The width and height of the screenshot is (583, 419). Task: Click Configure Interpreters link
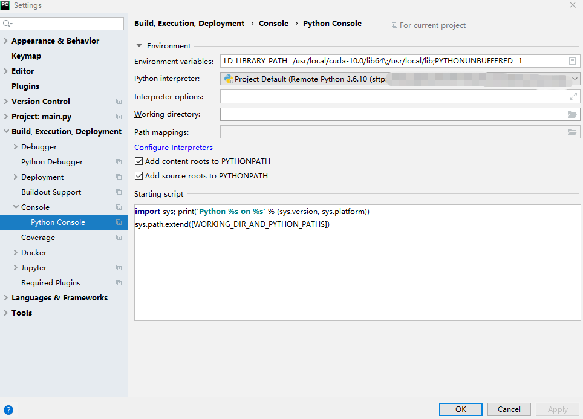173,148
